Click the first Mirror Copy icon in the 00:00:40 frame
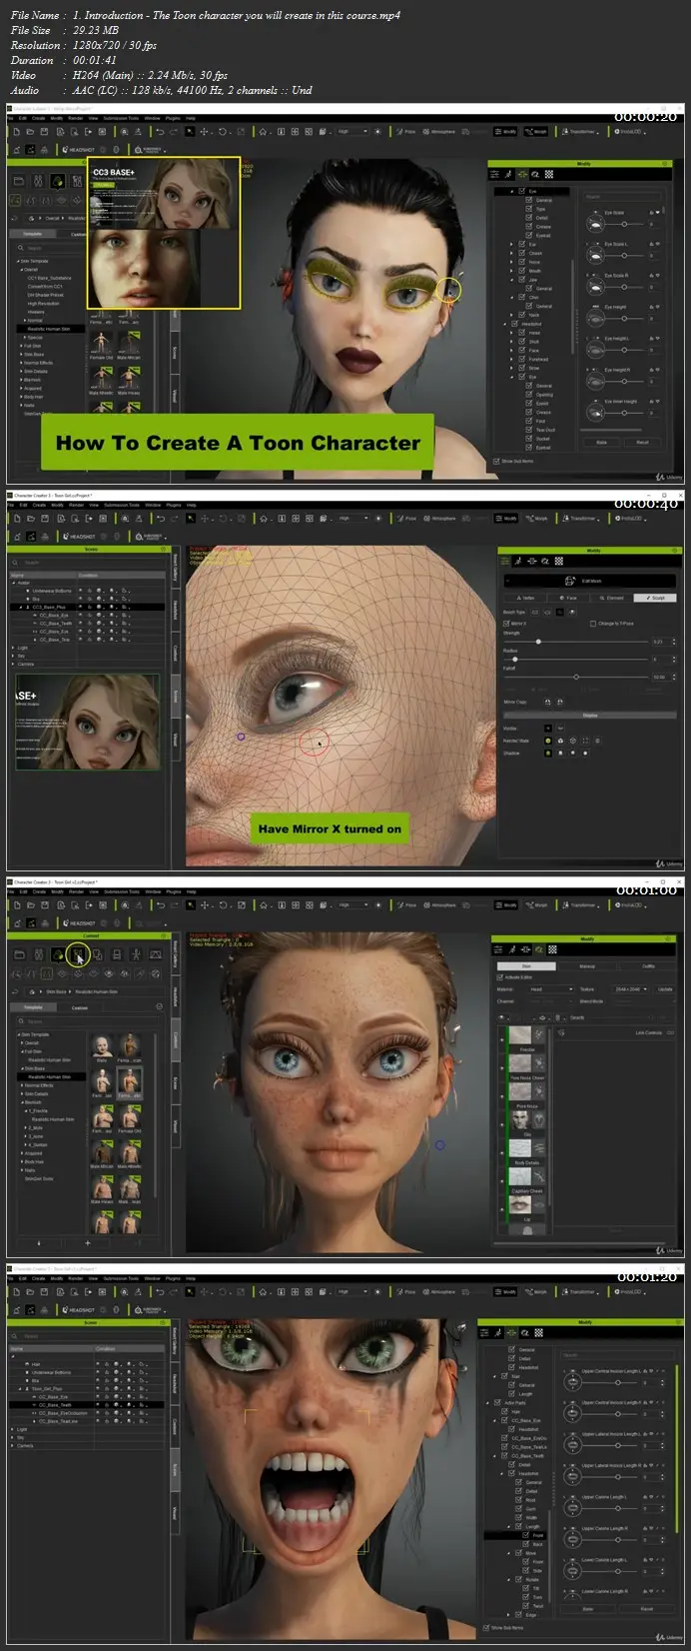This screenshot has width=691, height=1651. click(548, 702)
